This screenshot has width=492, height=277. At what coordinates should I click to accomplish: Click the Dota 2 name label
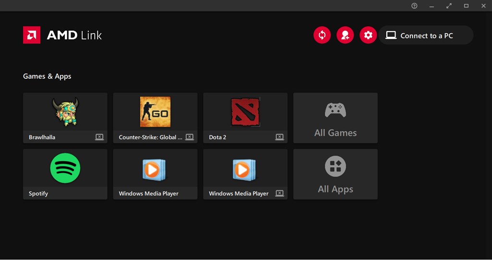click(x=218, y=137)
